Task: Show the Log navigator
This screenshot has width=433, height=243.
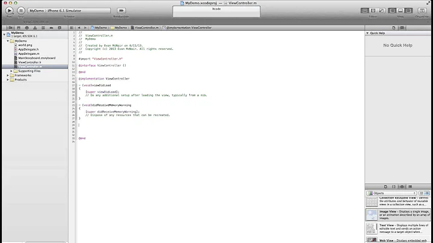Action: tap(60, 28)
